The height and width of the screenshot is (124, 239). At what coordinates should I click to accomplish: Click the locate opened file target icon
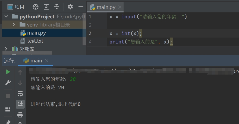pyautogui.click(x=36, y=7)
